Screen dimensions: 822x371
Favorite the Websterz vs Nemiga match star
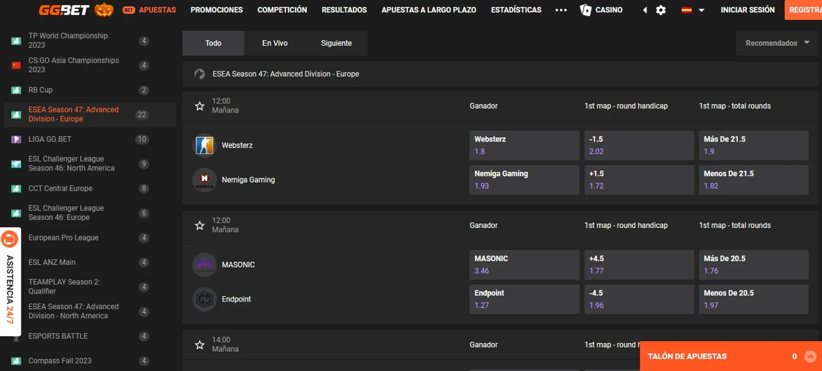pos(200,106)
